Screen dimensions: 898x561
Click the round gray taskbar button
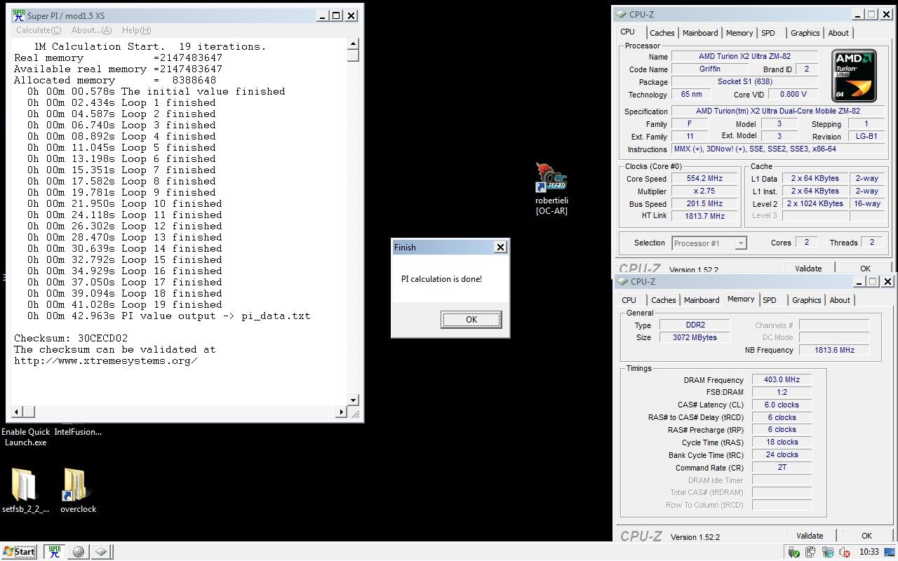[x=79, y=552]
